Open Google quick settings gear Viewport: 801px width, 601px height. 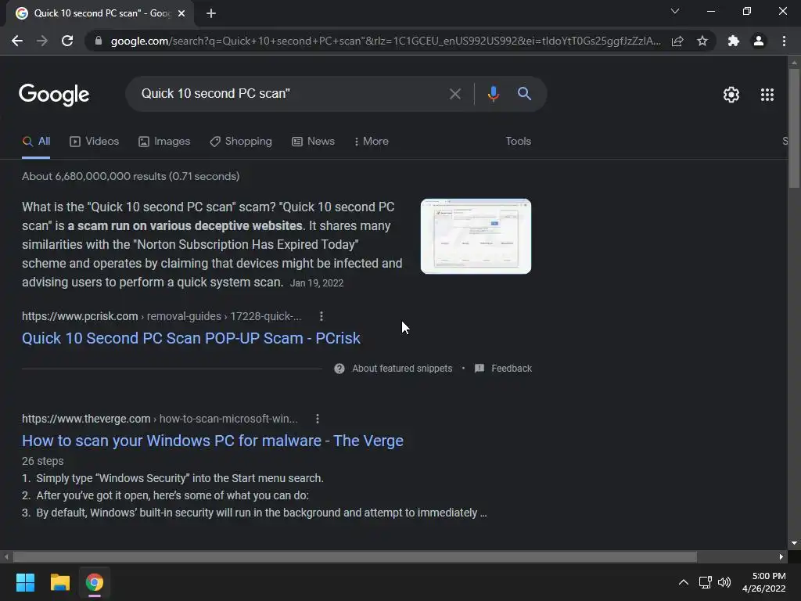pyautogui.click(x=731, y=95)
